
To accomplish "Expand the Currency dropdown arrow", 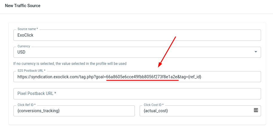I will point(256,52).
